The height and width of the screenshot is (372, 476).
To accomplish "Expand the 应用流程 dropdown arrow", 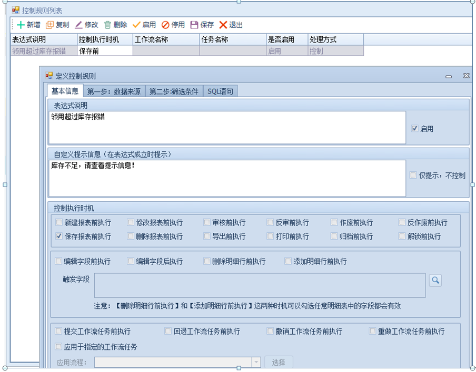I will pos(256,362).
